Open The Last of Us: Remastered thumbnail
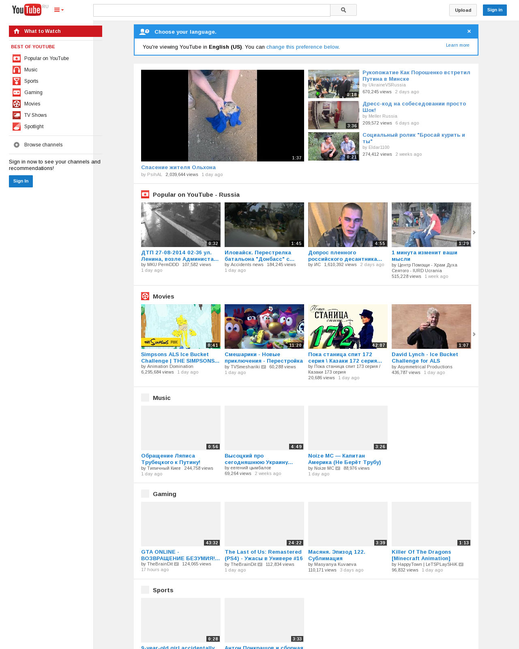The height and width of the screenshot is (649, 519). (x=264, y=524)
